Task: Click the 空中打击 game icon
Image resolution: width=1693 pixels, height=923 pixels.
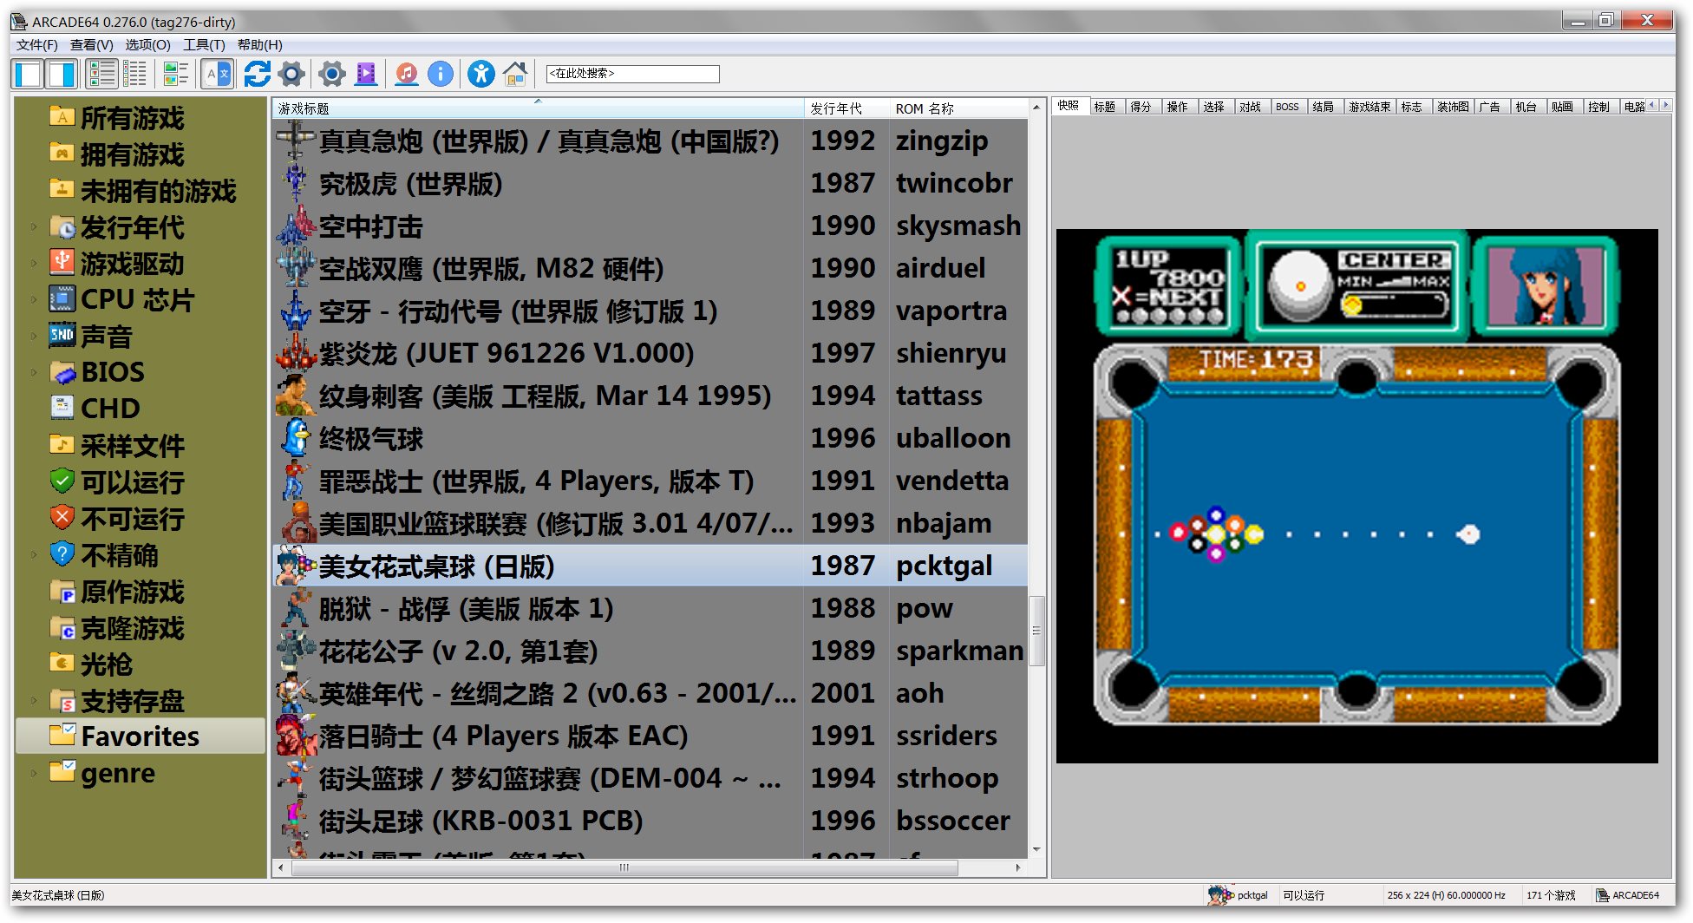Action: tap(295, 226)
